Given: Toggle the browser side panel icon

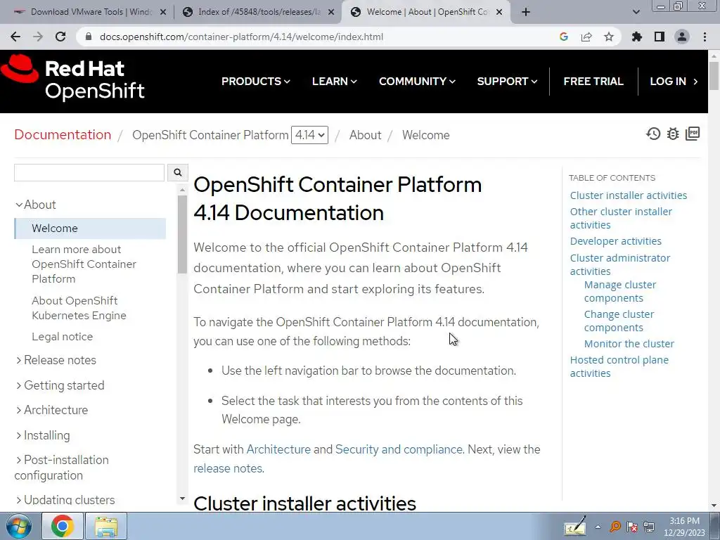Looking at the screenshot, I should tap(660, 37).
